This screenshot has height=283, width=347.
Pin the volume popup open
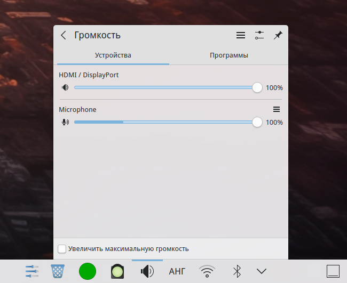(x=278, y=35)
